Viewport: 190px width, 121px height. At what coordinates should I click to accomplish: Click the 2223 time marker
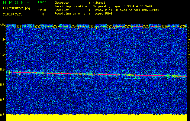pyautogui.click(x=56, y=26)
